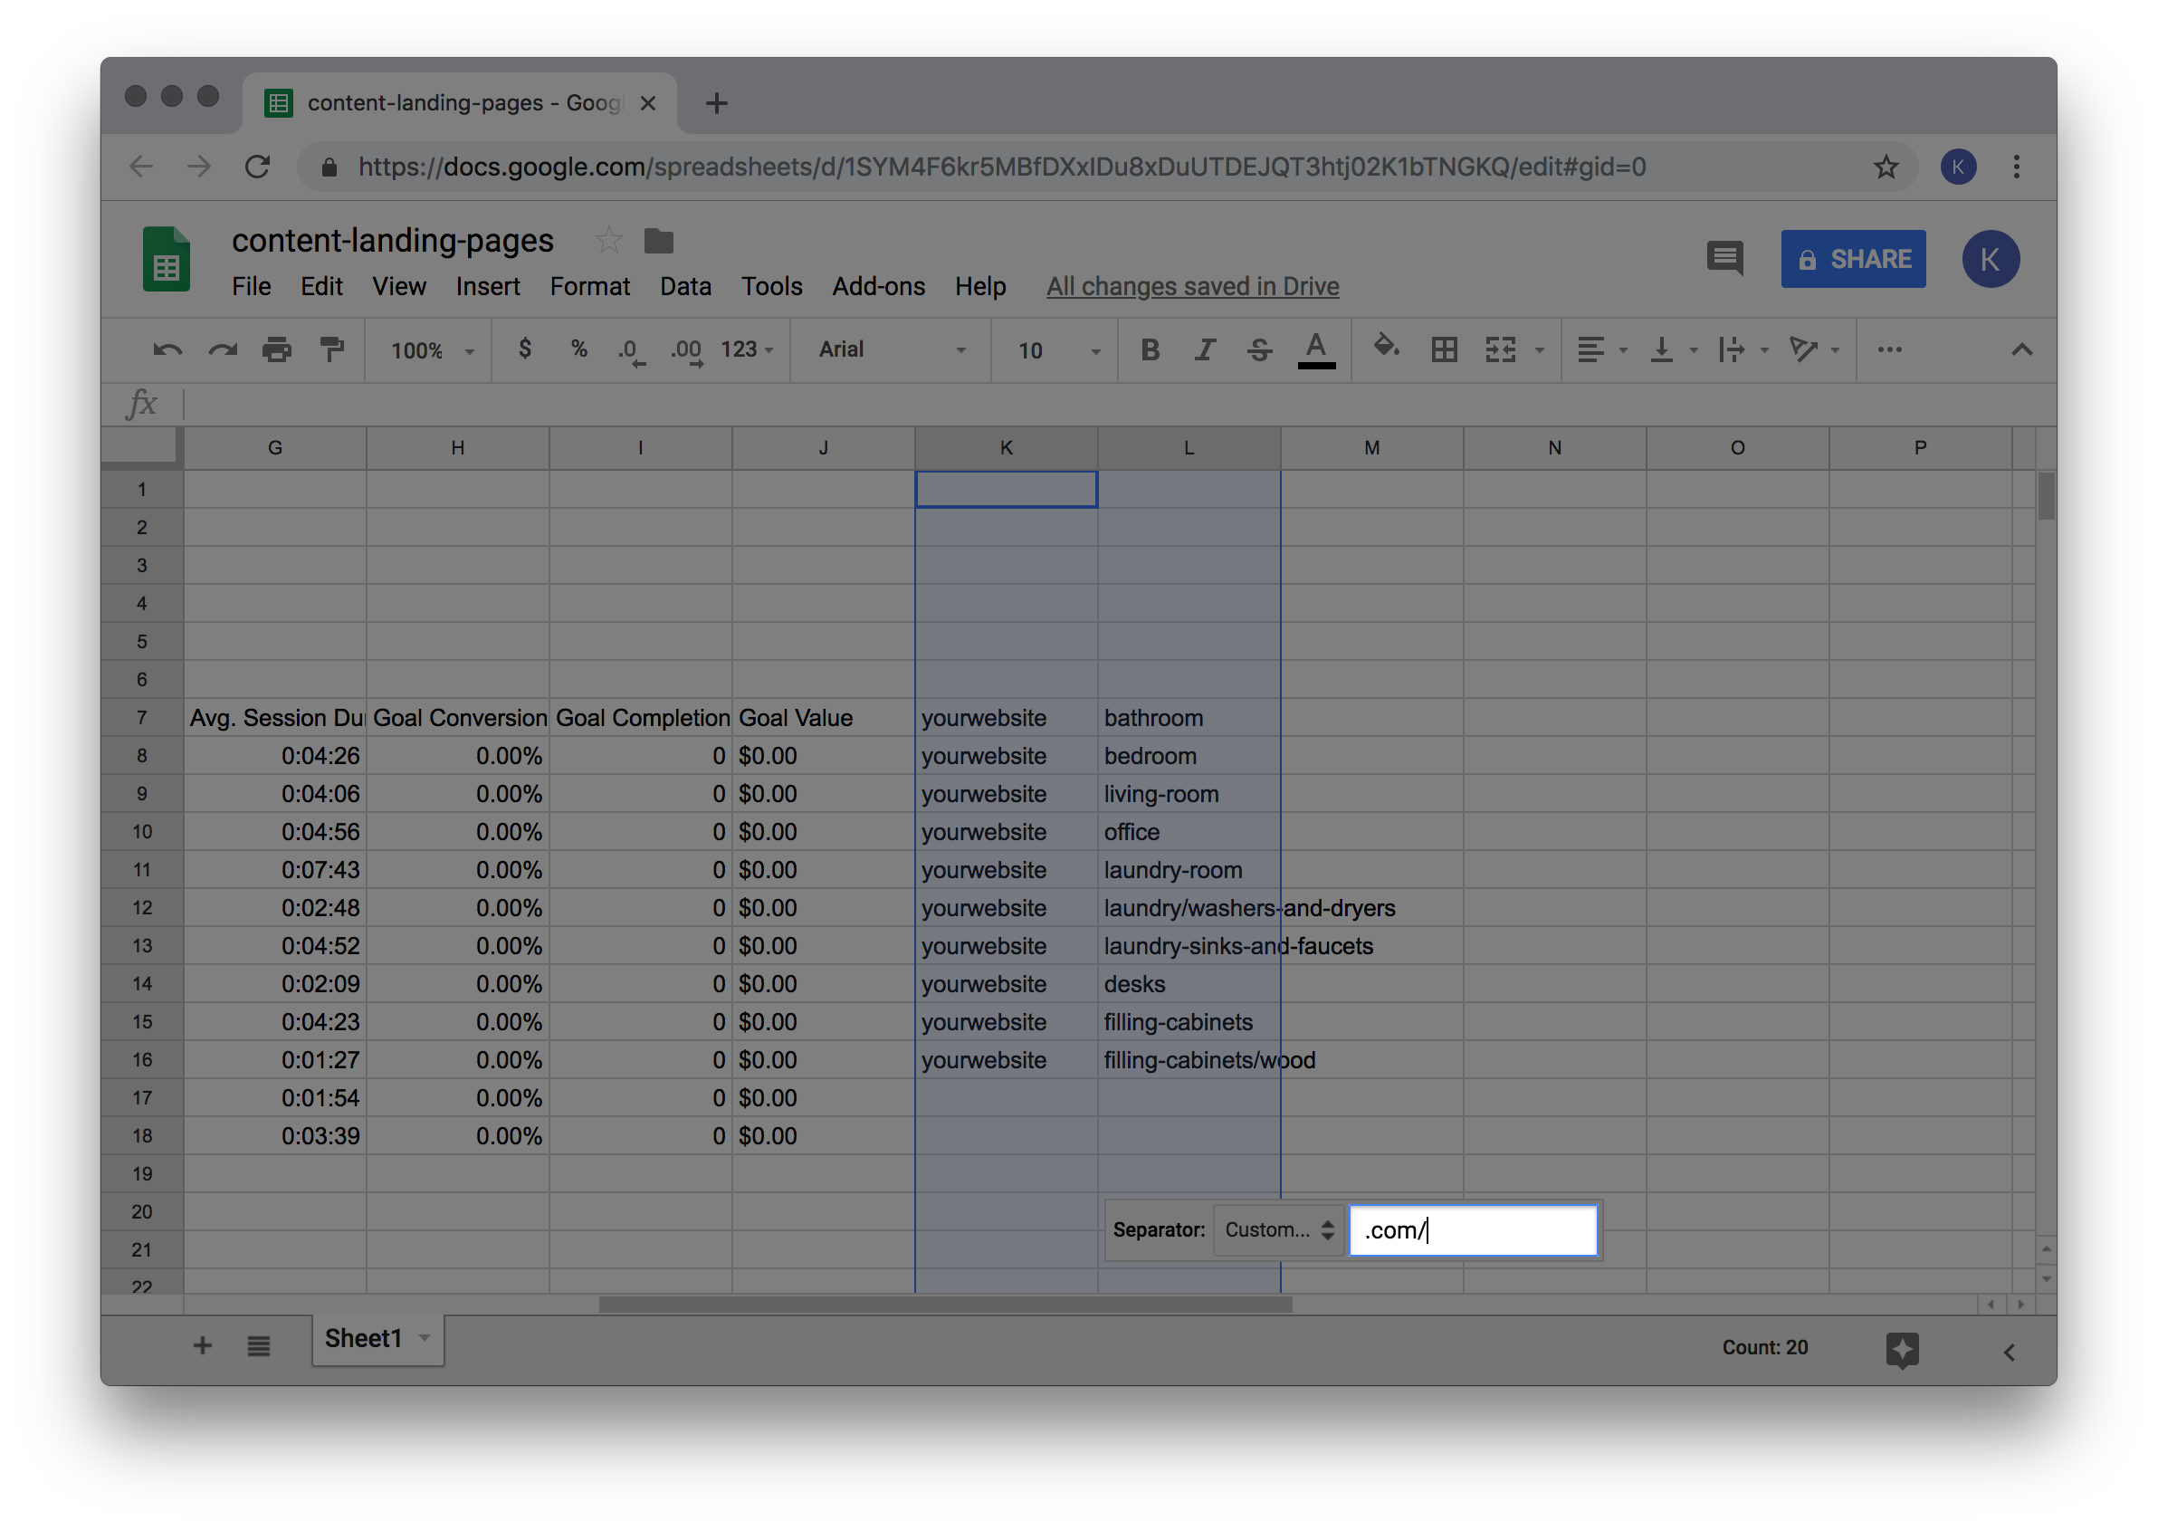Click the move to folder icon
Image resolution: width=2158 pixels, height=1530 pixels.
pyautogui.click(x=658, y=241)
